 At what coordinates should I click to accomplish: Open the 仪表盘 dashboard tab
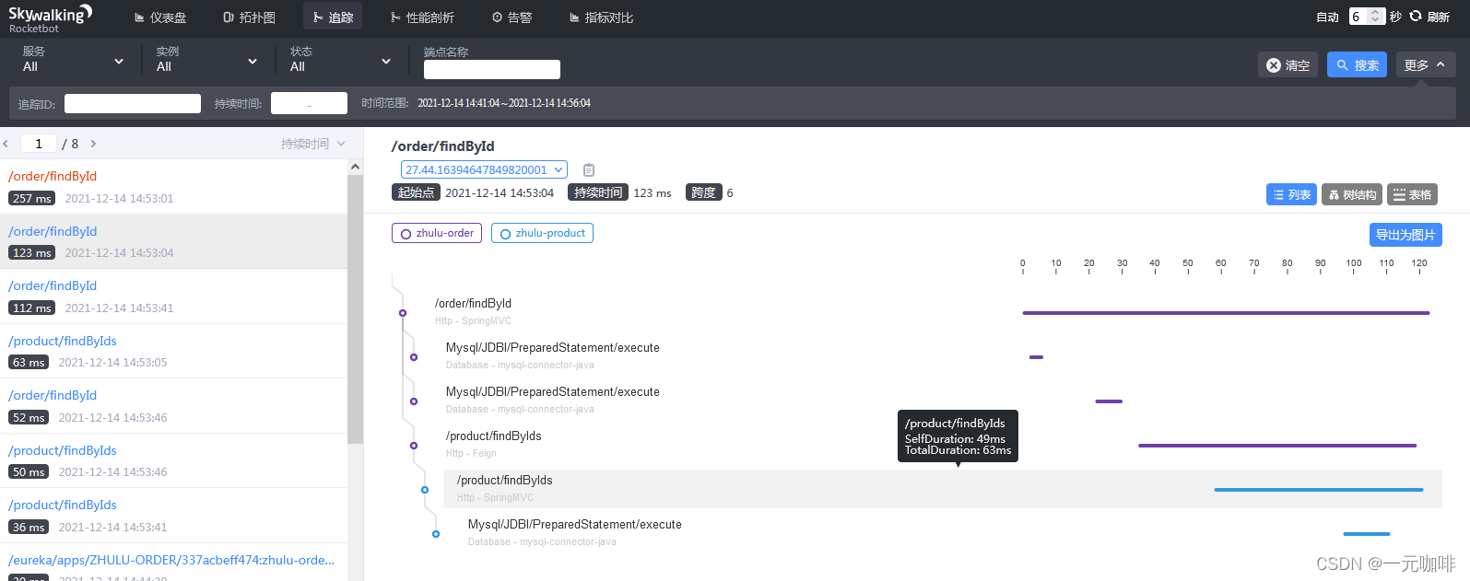159,17
